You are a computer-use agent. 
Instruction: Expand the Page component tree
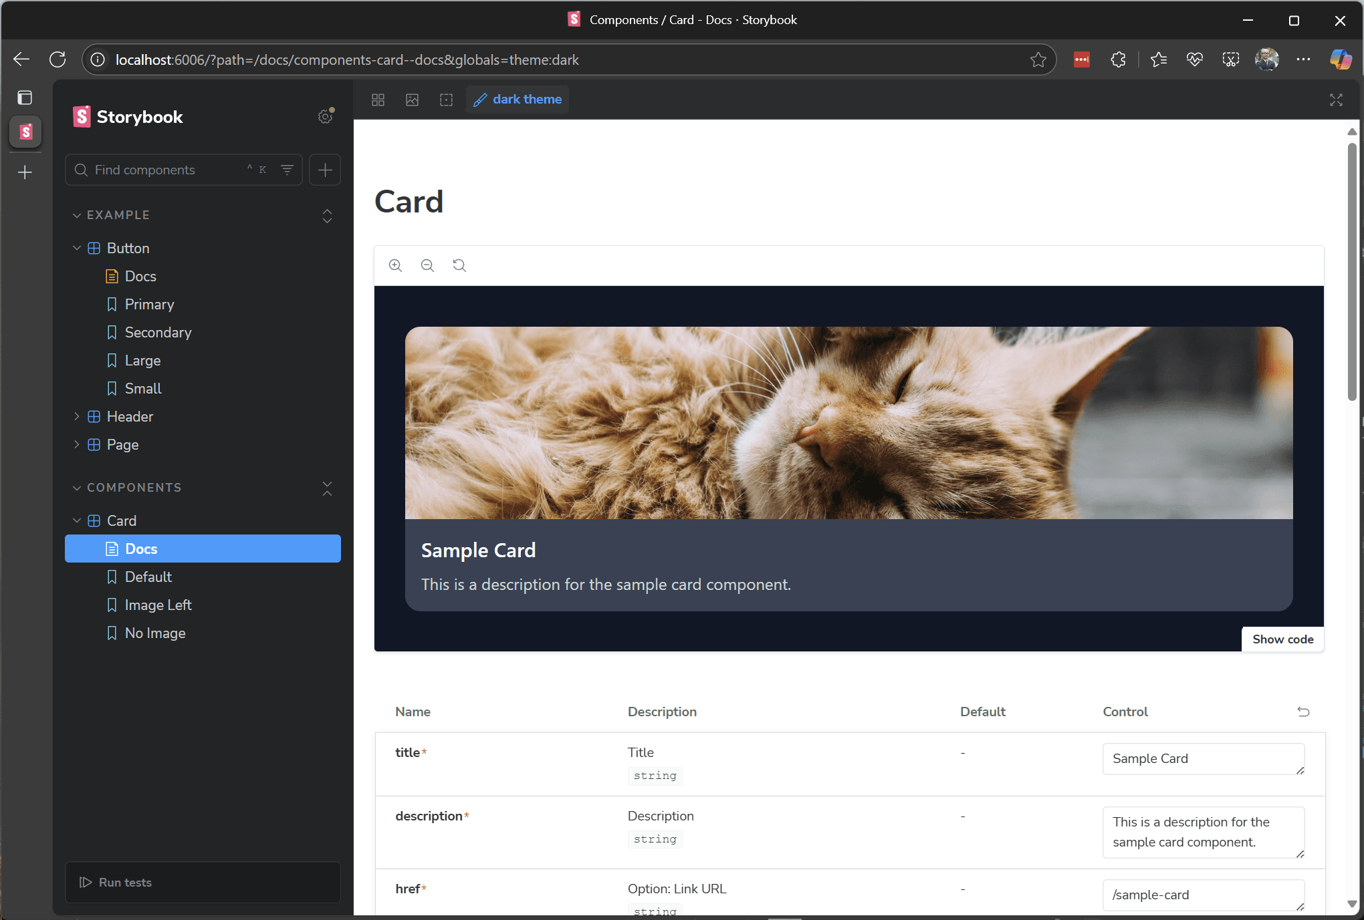(77, 444)
